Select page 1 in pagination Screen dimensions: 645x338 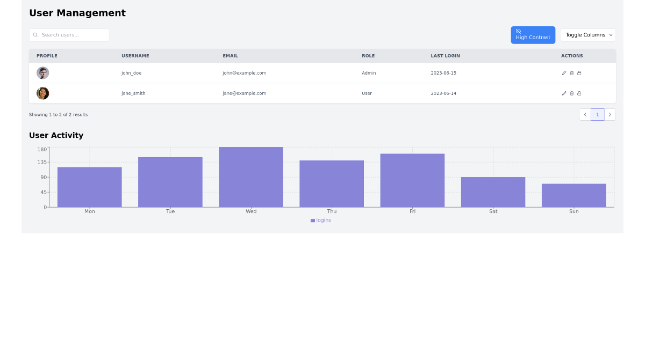coord(598,114)
